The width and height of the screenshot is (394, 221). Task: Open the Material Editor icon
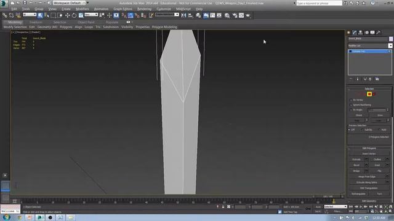(x=227, y=15)
